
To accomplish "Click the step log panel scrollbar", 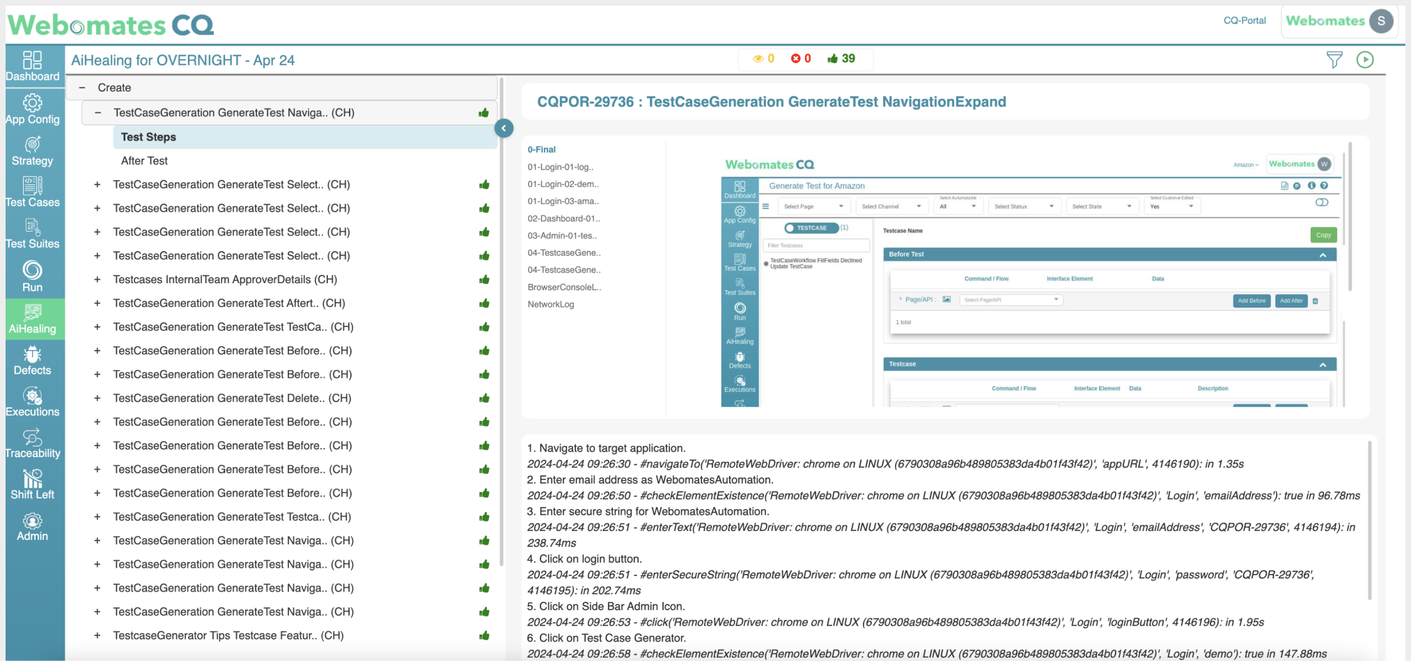I will pyautogui.click(x=1369, y=520).
